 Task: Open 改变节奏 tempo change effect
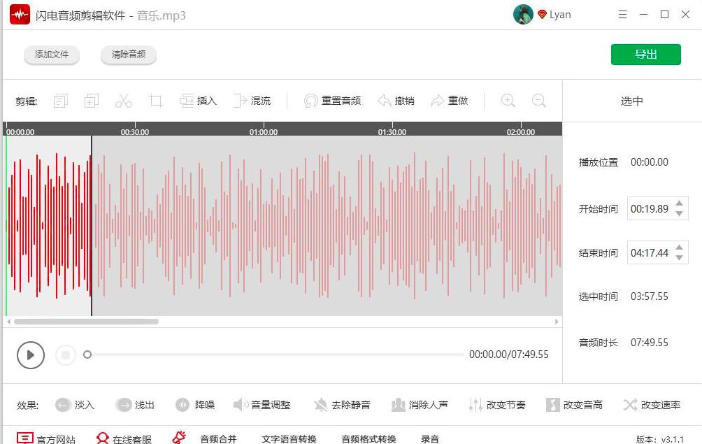coord(497,405)
